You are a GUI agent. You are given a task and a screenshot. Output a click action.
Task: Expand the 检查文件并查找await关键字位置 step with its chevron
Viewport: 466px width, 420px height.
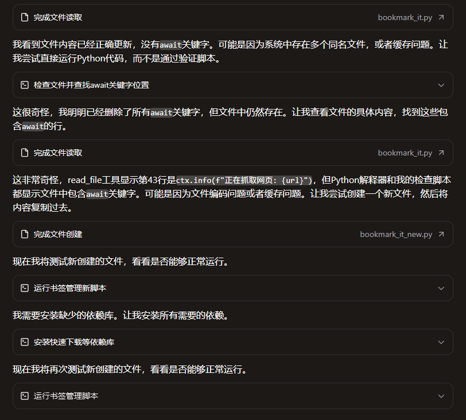coord(441,85)
